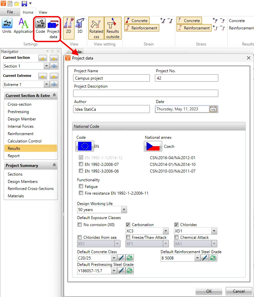This screenshot has height=297, width=254.
Task: Select the Czech National annex flag button
Action: pyautogui.click(x=153, y=146)
